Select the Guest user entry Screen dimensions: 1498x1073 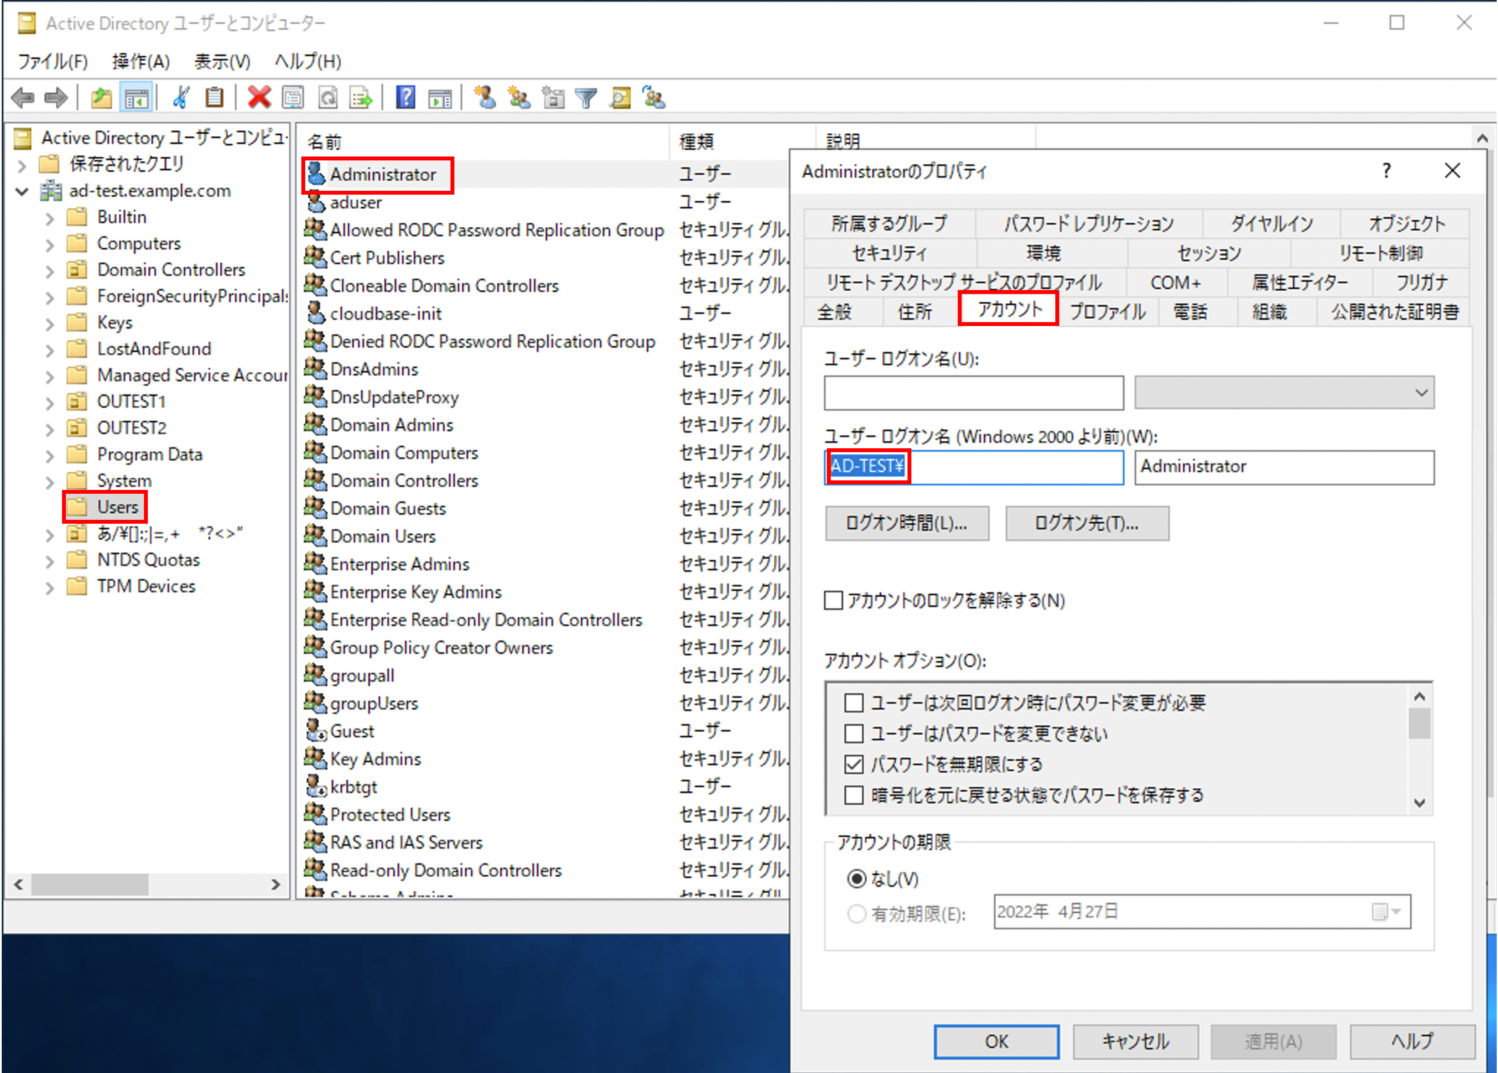click(x=352, y=732)
